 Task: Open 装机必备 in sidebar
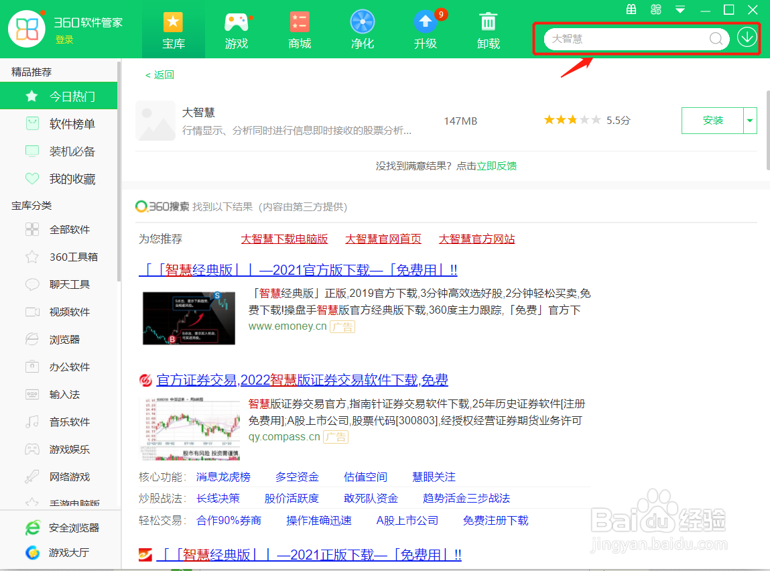click(59, 151)
